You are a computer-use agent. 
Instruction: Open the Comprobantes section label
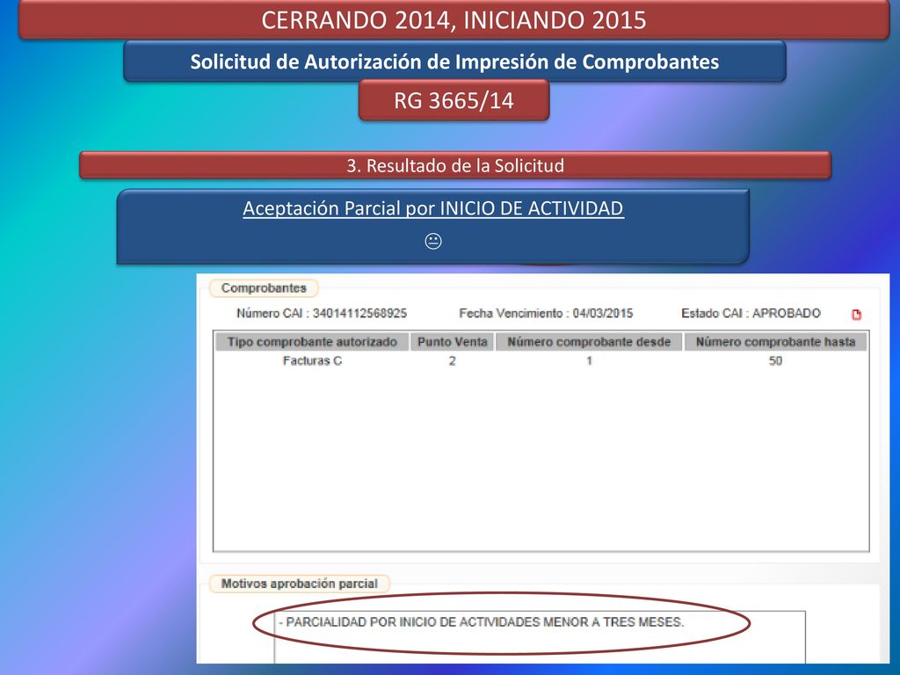(264, 288)
